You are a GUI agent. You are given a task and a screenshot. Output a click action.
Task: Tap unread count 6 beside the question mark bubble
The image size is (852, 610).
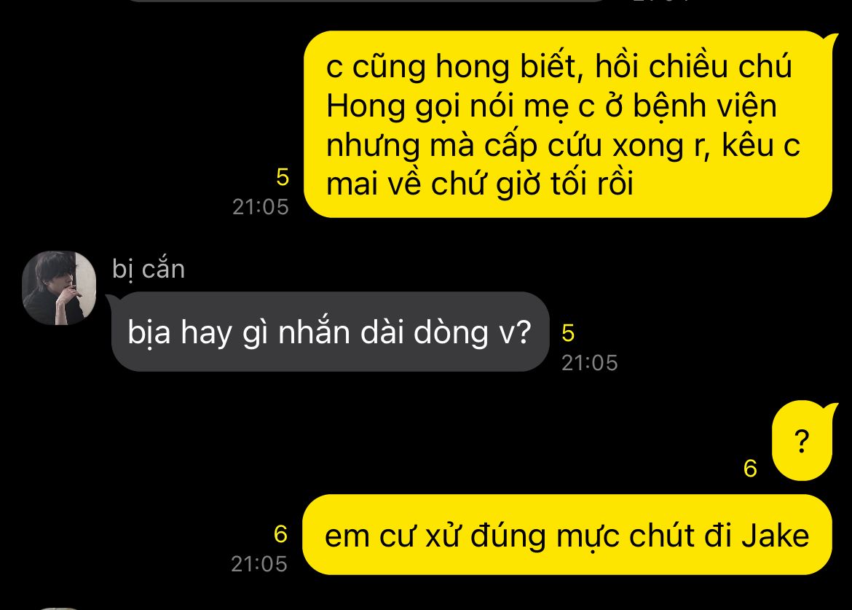[750, 468]
